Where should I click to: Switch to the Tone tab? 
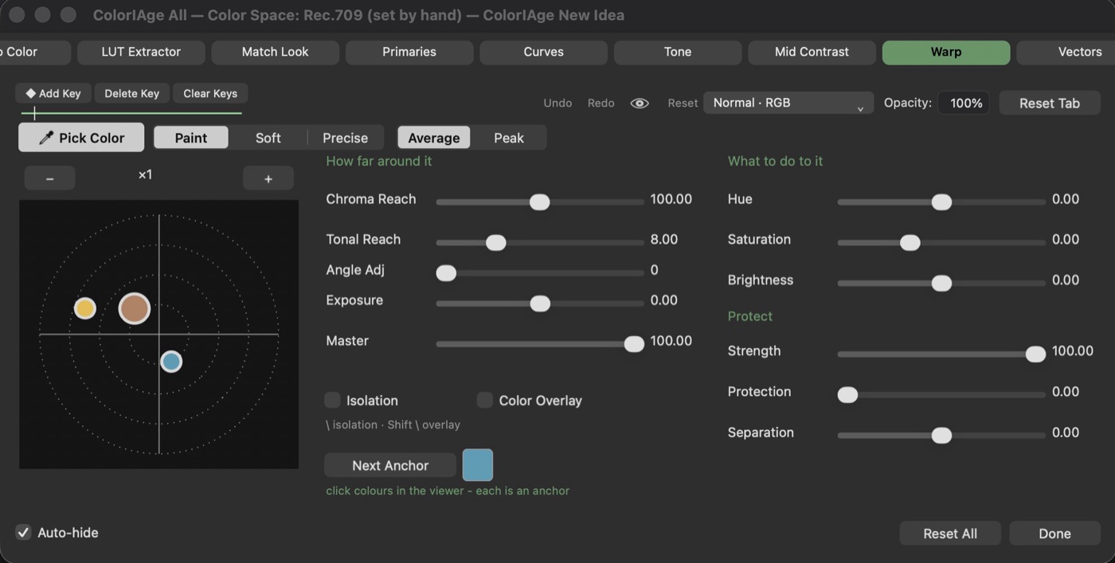pyautogui.click(x=678, y=53)
